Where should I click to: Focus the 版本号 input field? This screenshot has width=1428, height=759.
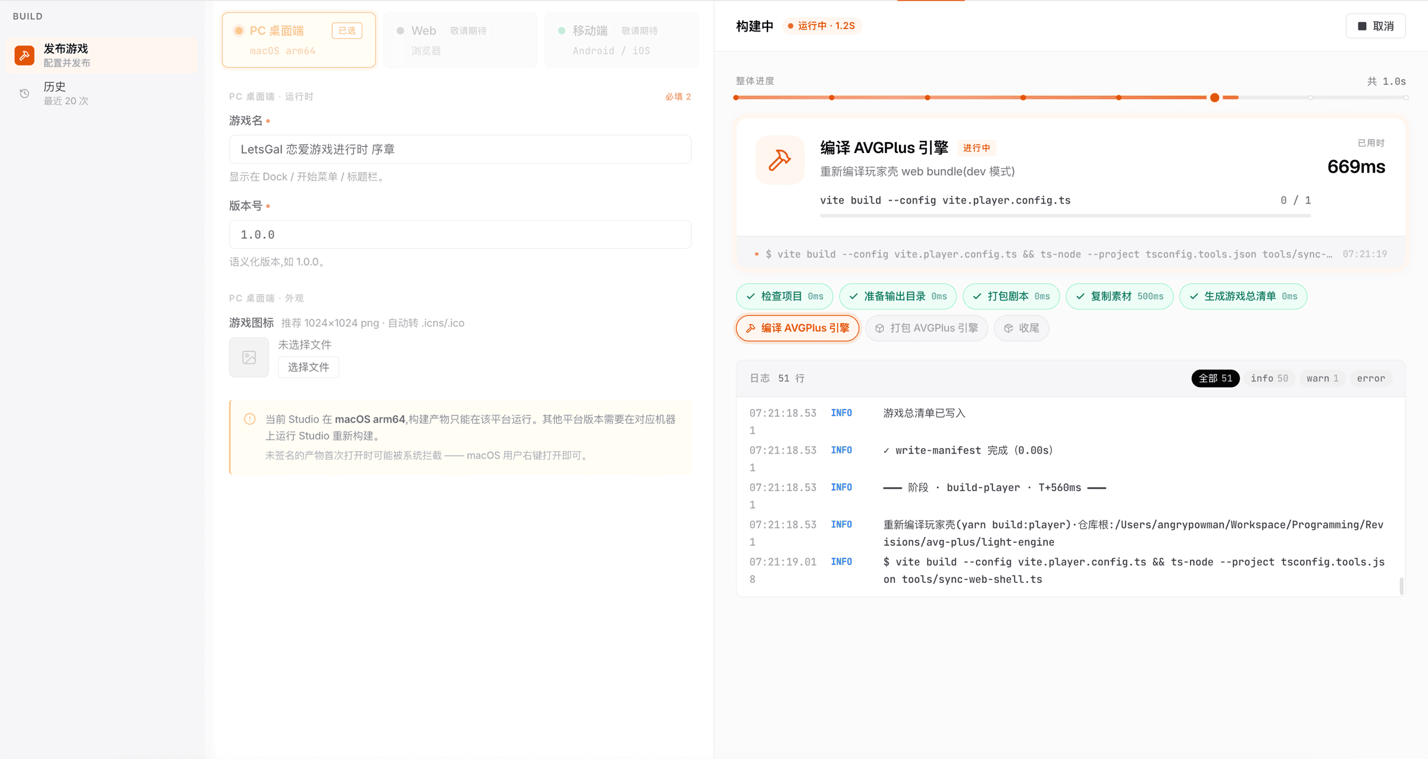(460, 235)
